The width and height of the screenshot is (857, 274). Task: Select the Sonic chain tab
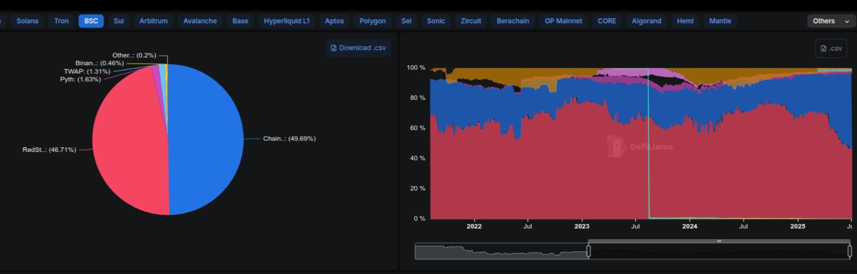tap(436, 21)
